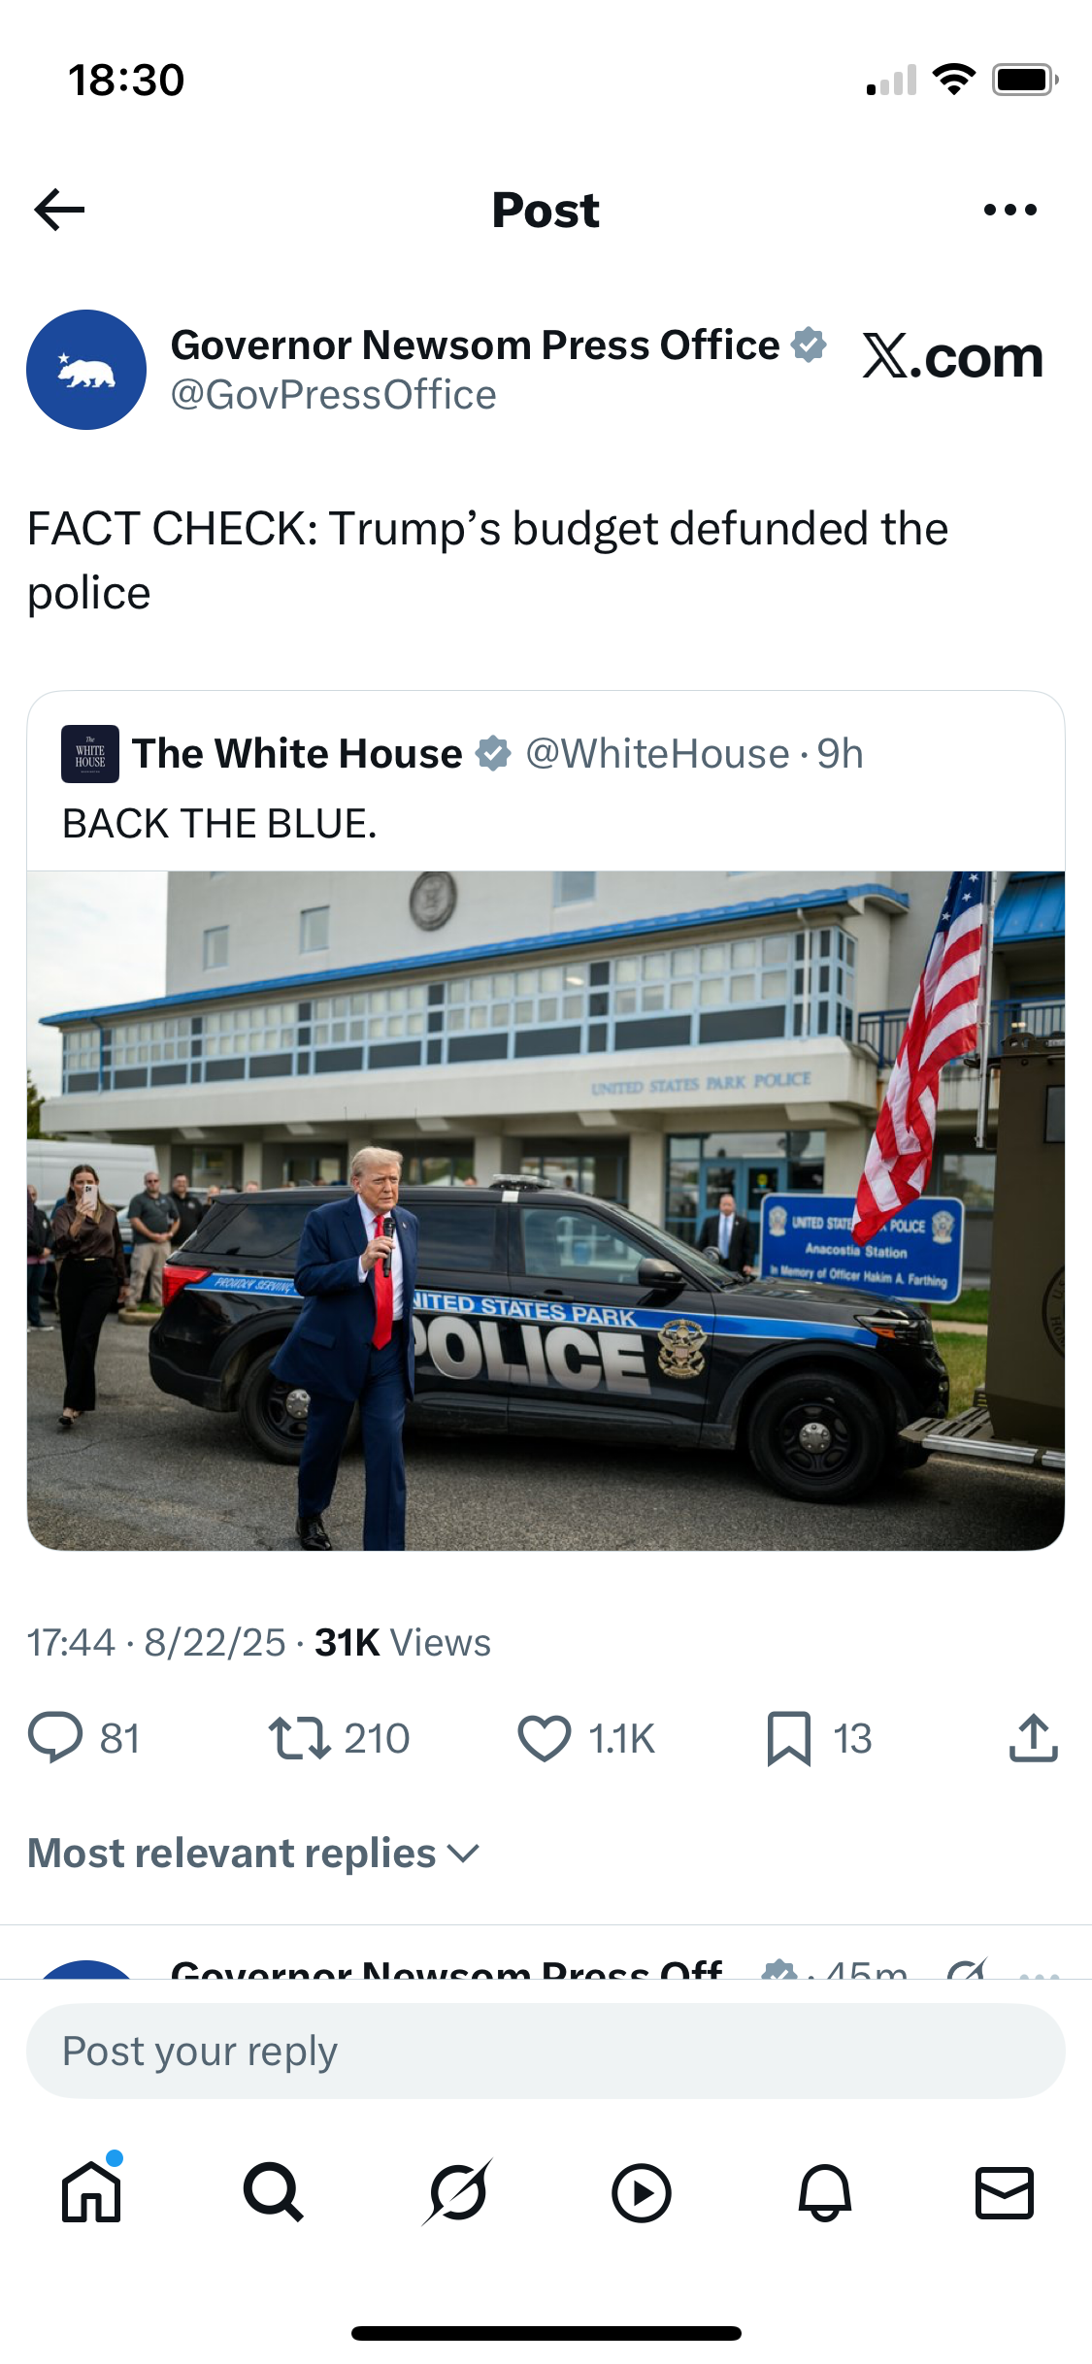Open notifications bell icon
Image resolution: width=1092 pixels, height=2364 pixels.
coord(824,2192)
